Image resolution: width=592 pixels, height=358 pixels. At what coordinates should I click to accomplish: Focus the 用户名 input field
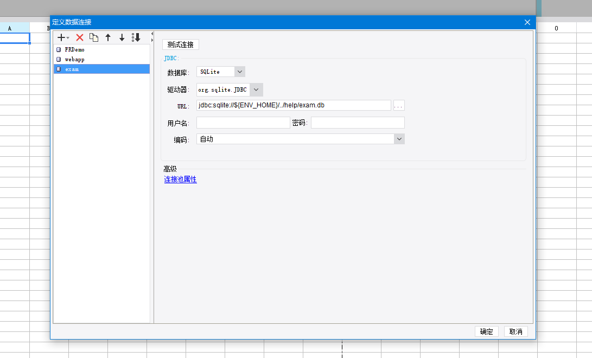tap(243, 123)
